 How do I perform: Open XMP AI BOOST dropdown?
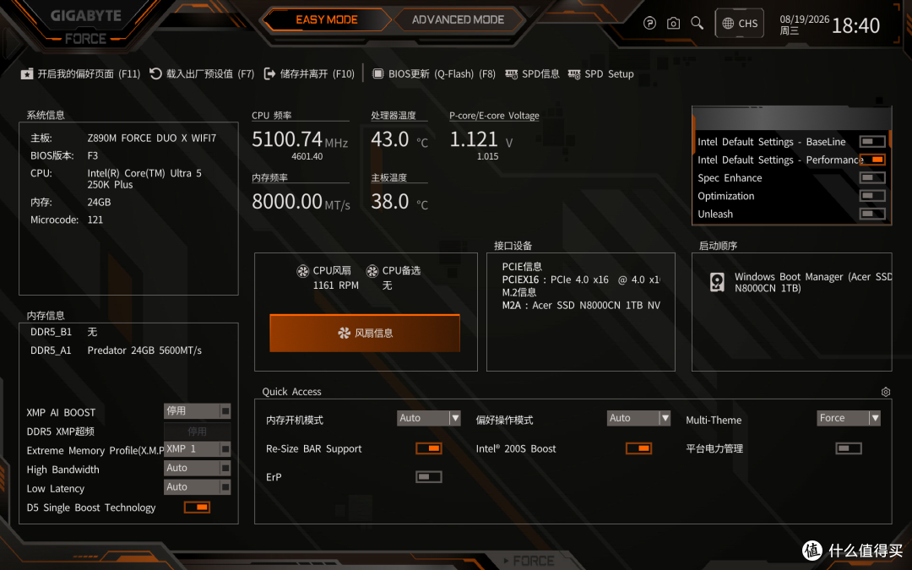pyautogui.click(x=197, y=411)
